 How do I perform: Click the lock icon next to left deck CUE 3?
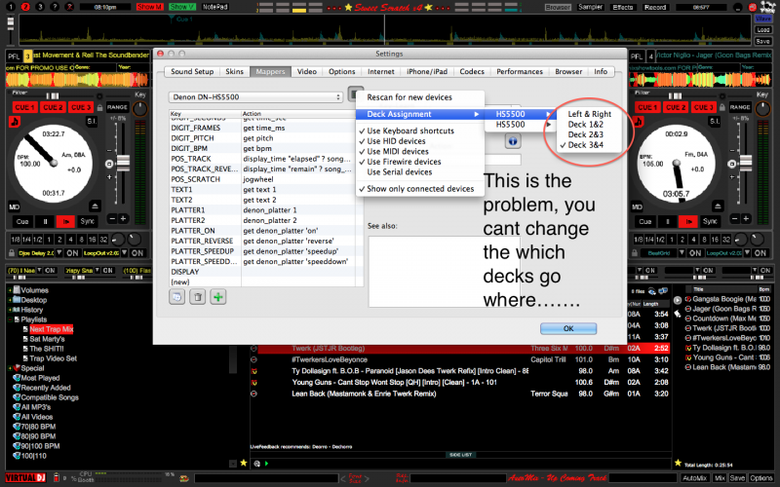(x=99, y=108)
